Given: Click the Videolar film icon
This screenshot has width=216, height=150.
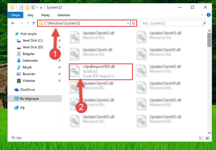Looking at the screenshot, I should [x=19, y=81].
